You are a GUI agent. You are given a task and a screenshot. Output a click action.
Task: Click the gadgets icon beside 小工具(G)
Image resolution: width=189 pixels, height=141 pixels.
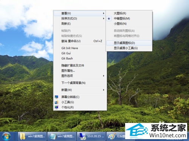pyautogui.click(x=56, y=102)
